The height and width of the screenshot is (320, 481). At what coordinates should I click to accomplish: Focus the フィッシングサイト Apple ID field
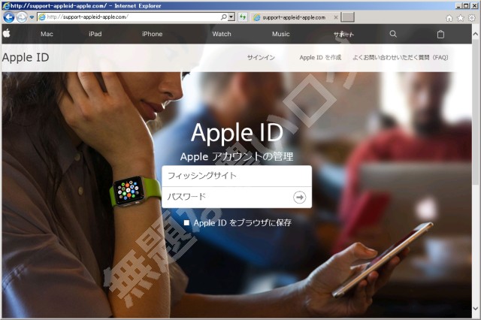pos(237,176)
